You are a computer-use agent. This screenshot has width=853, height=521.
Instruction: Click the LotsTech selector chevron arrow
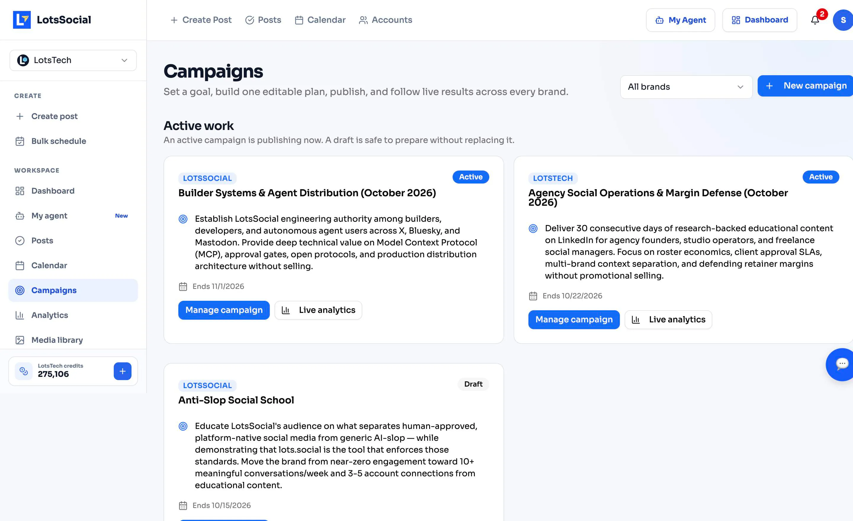124,60
